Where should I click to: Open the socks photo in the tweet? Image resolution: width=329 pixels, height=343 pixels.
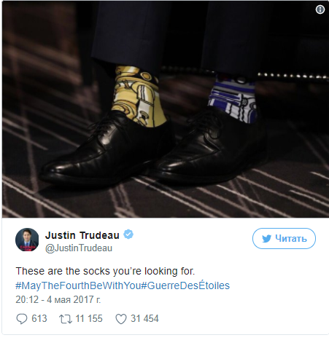click(x=166, y=109)
